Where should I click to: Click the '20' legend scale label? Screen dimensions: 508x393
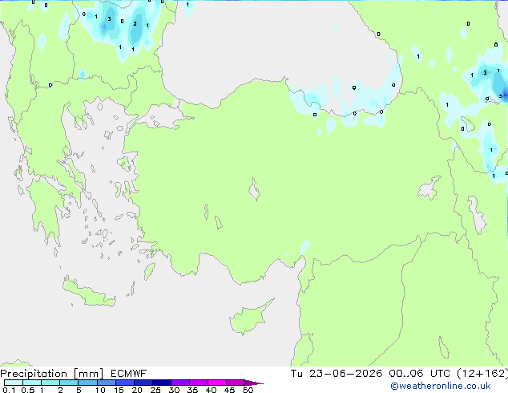[137, 390]
